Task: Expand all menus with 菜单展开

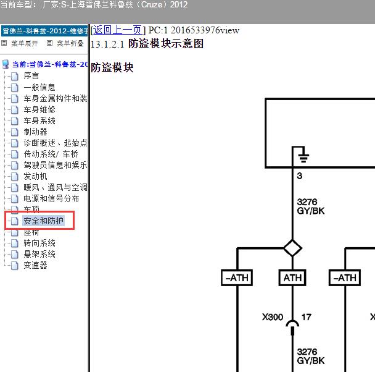Action: (25, 43)
